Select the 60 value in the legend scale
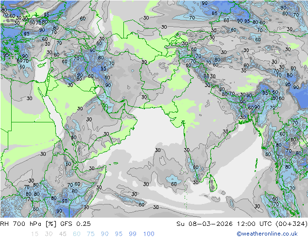The image size is (308, 238). point(77,234)
